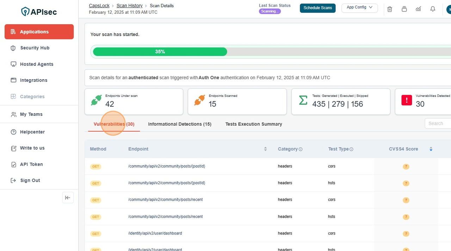Collapse the sidebar with arrow icon
Image resolution: width=451 pixels, height=251 pixels.
(68, 197)
